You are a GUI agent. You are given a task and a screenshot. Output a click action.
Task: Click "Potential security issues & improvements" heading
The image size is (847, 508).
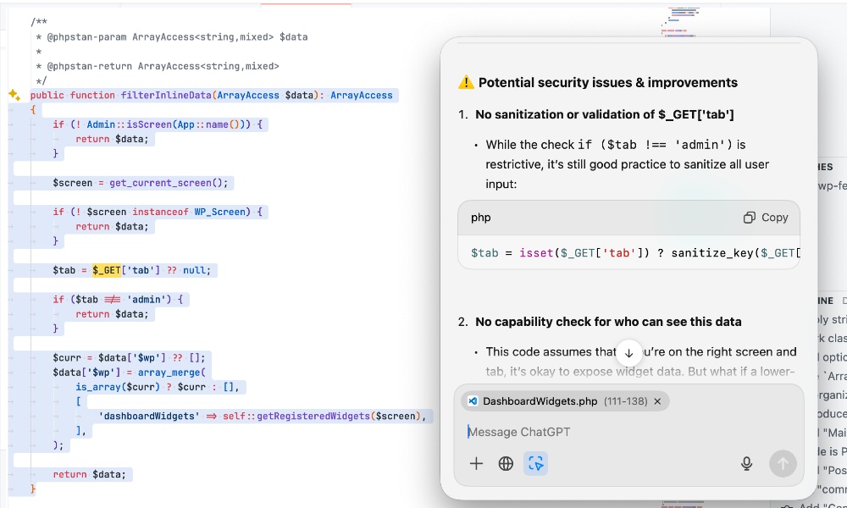pos(607,83)
